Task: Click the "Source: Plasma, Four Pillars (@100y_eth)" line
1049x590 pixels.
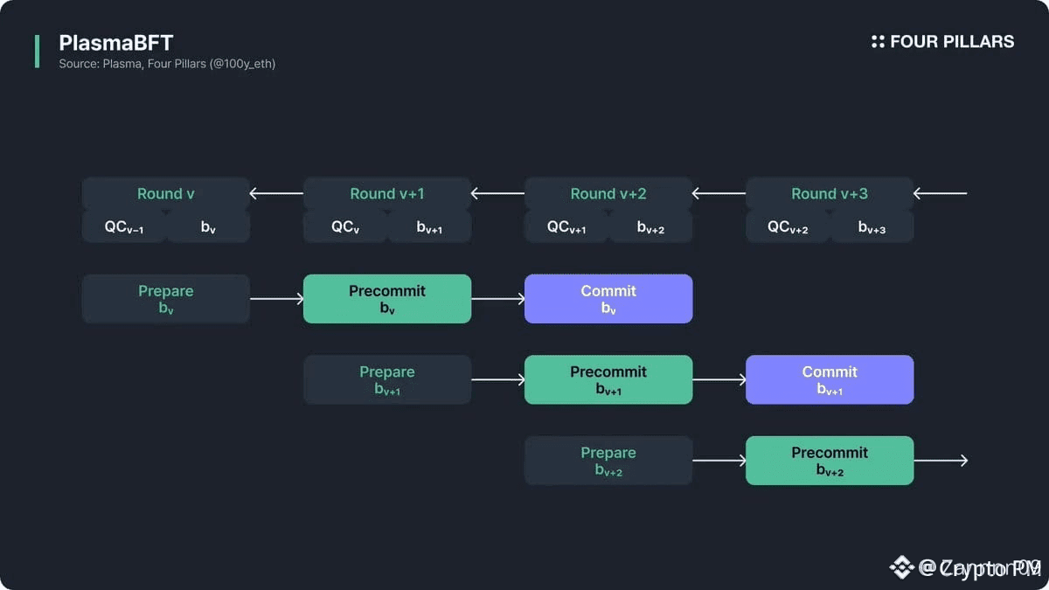Action: tap(167, 64)
